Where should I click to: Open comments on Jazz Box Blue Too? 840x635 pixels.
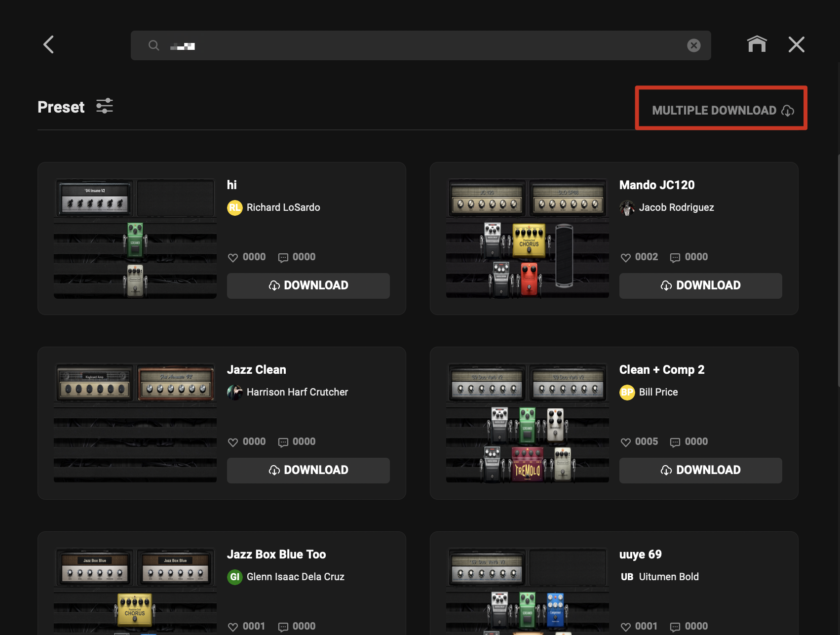point(283,627)
